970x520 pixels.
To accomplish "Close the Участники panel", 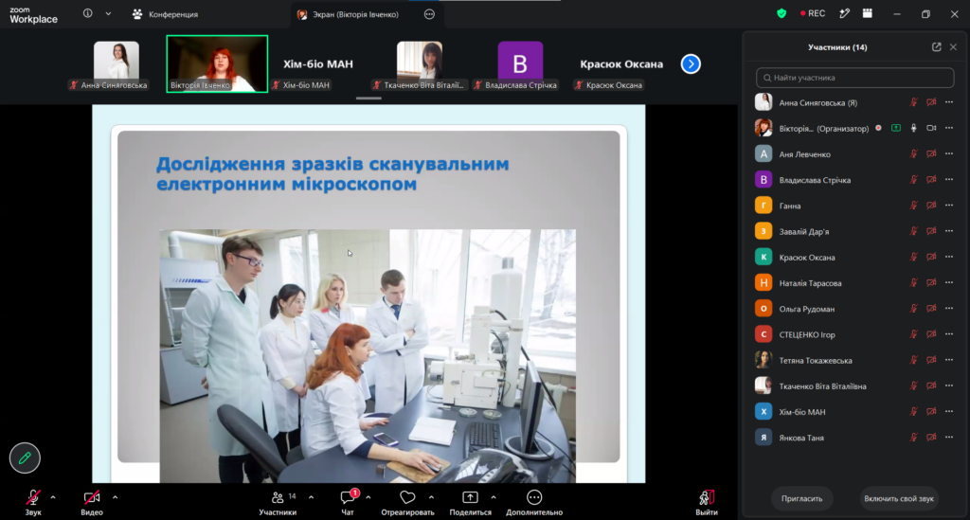I will tap(953, 47).
